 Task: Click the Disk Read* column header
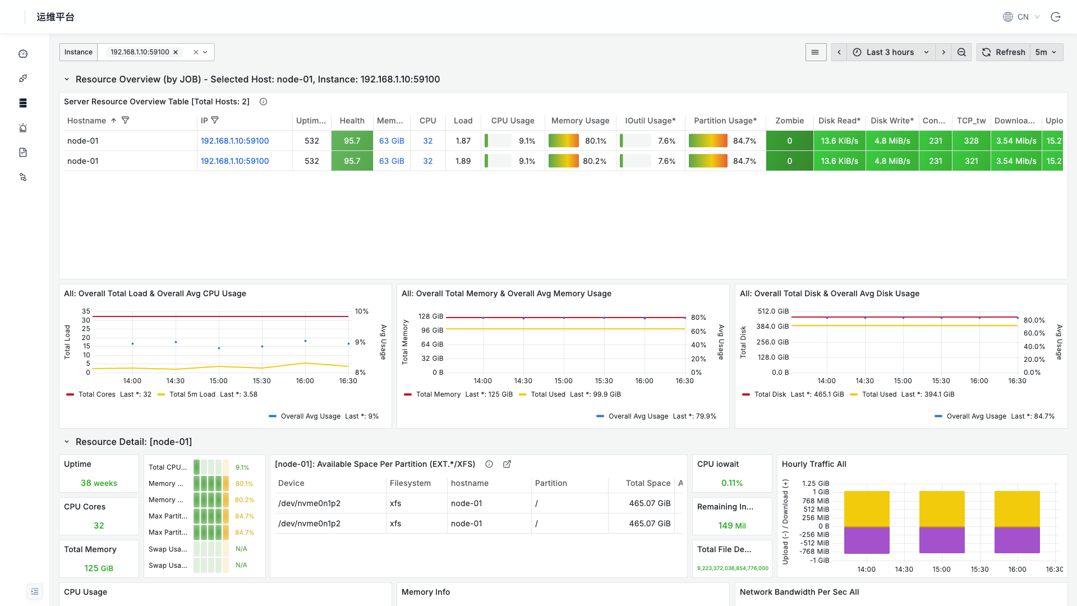pyautogui.click(x=840, y=121)
